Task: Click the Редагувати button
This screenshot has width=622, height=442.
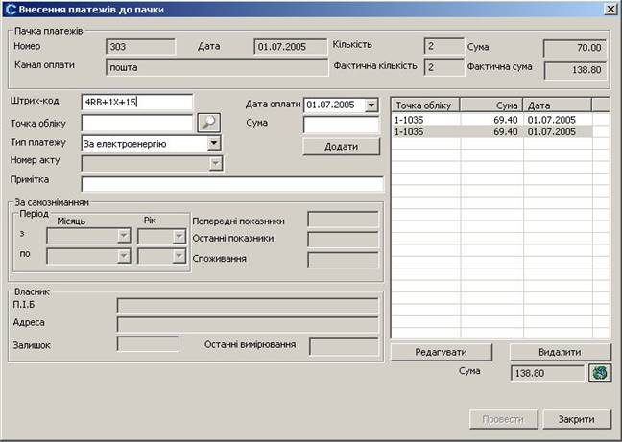Action: tap(442, 352)
